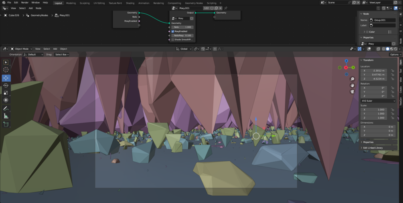Lock the Location X value
The width and height of the screenshot is (403, 203).
click(392, 70)
